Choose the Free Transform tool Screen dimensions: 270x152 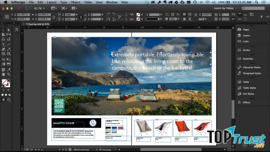coord(9,59)
